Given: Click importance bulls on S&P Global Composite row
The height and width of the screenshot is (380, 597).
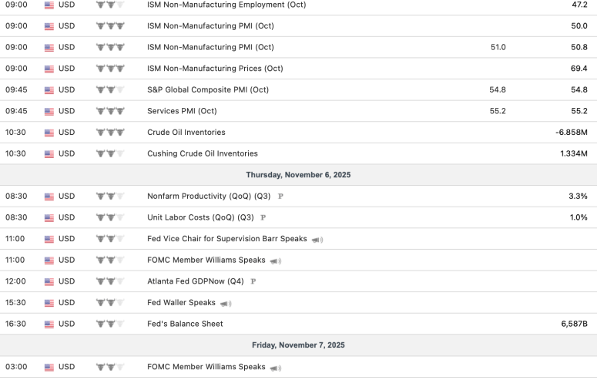Looking at the screenshot, I should 110,89.
